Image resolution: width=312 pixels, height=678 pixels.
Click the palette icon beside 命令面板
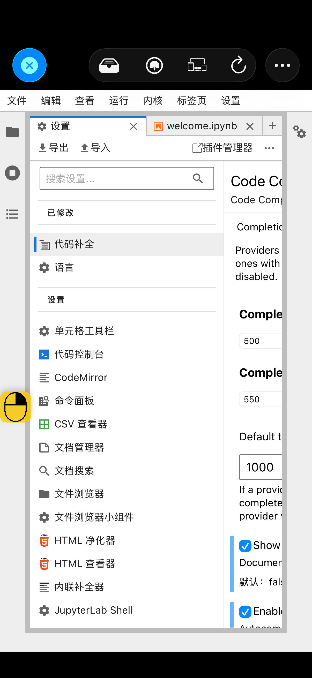coord(44,401)
